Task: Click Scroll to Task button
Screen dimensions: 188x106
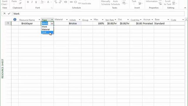Action: pyautogui.click(x=167, y=3)
